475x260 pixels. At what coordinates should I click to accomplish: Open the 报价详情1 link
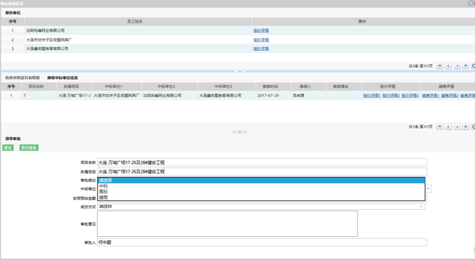pos(371,96)
